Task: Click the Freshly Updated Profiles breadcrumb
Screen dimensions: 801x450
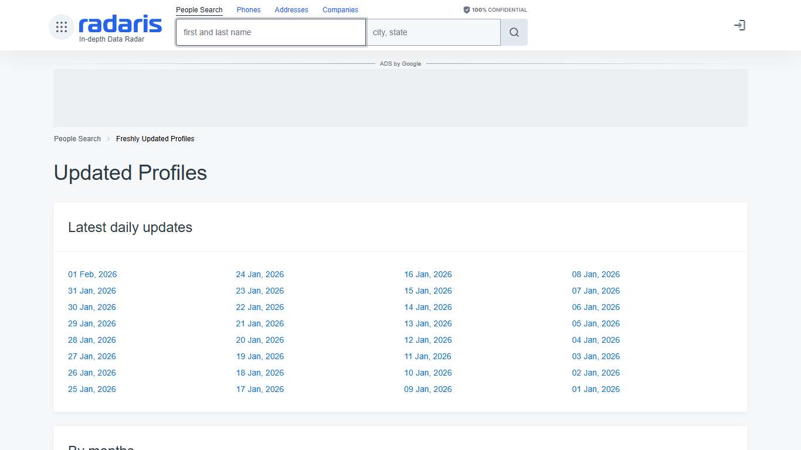Action: point(155,139)
